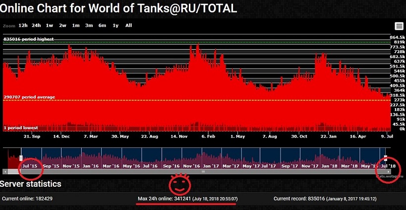Click Mar '16 in the navigator timeline
The image size is (406, 210).
pos(111,166)
